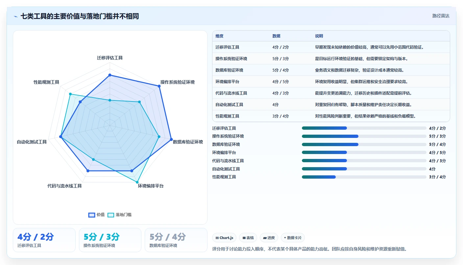The image size is (463, 265).
Task: Select the 落地门槛 point on 环境编排平台 axis
Action: [x=137, y=182]
